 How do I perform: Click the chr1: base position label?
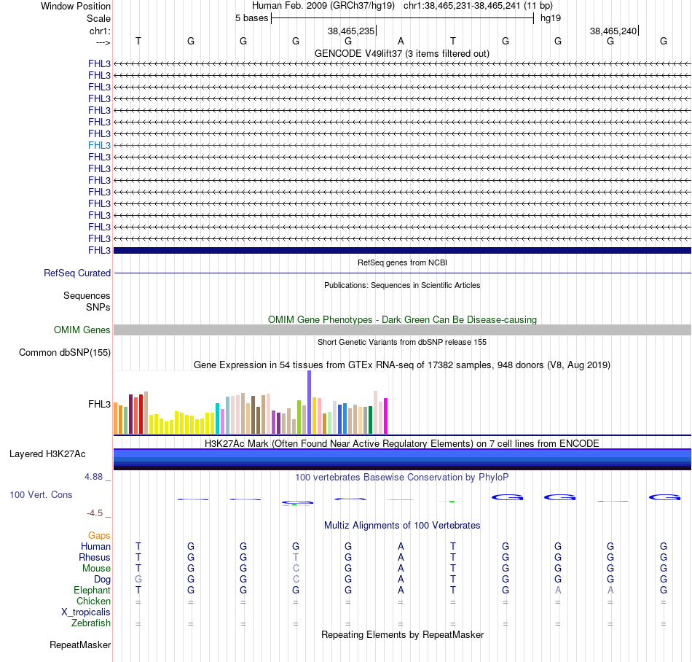click(x=100, y=31)
